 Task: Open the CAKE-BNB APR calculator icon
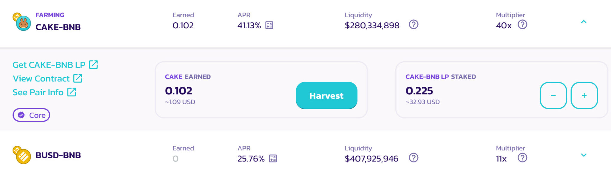[x=269, y=25]
